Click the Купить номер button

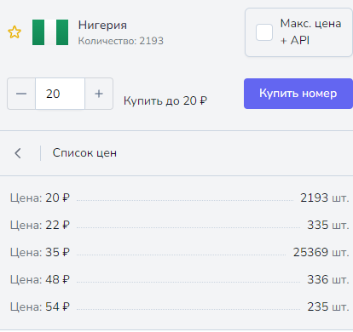click(x=298, y=94)
